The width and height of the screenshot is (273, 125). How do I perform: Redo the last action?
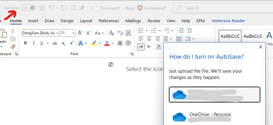coord(63,8)
